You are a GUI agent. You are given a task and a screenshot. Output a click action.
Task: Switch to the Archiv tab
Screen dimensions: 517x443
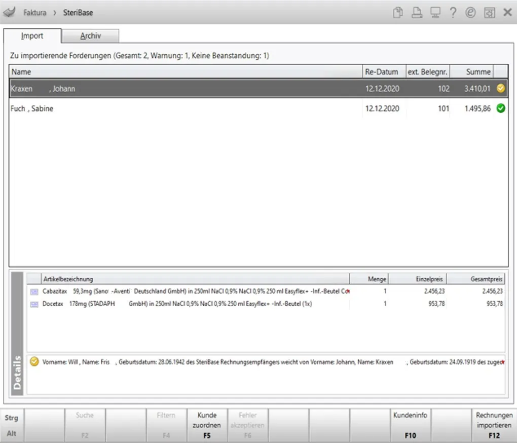pyautogui.click(x=90, y=35)
